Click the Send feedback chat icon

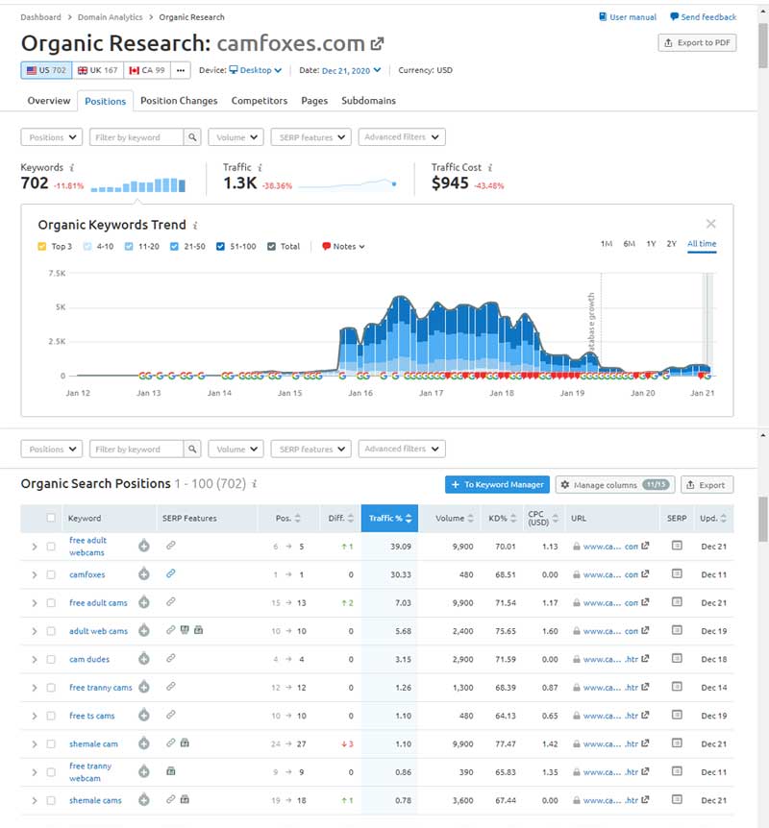coord(675,17)
